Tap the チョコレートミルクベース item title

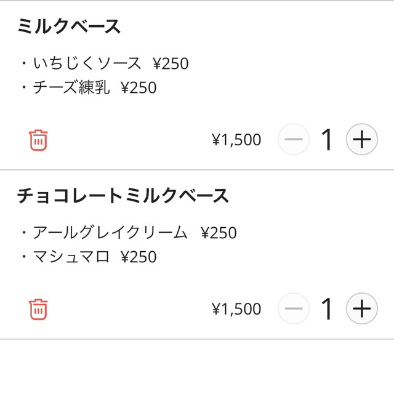(x=123, y=196)
